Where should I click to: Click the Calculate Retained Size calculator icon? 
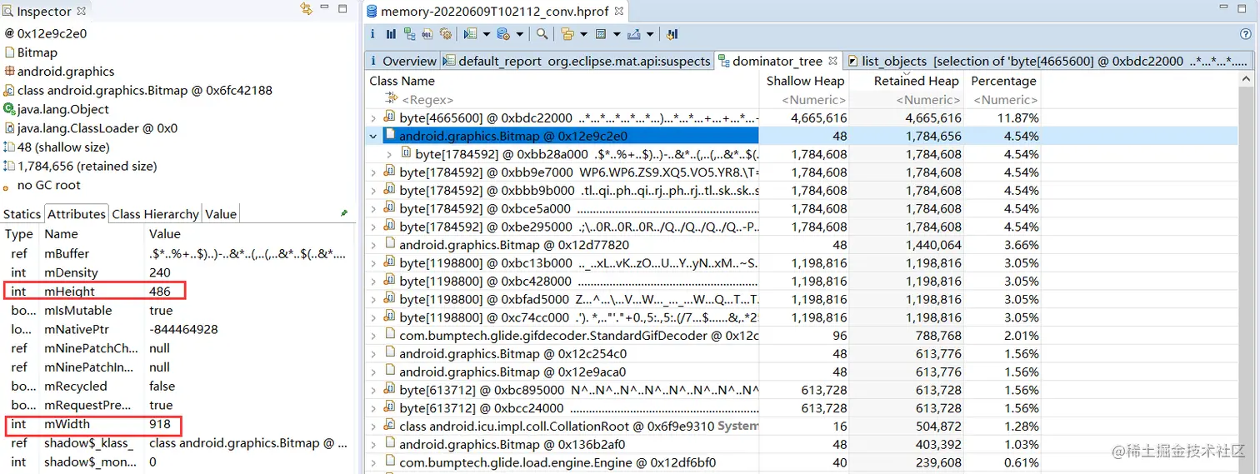[x=600, y=34]
